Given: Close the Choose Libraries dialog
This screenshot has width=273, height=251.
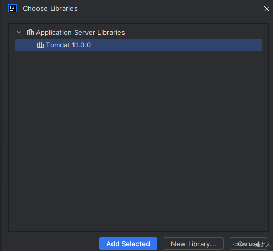Looking at the screenshot, I should point(267,9).
